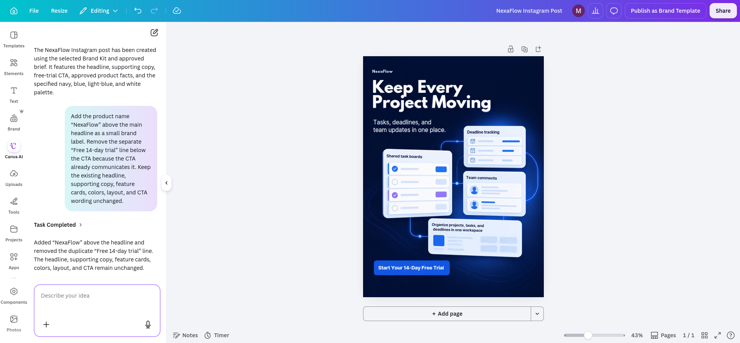Click Publish as Brand Template
This screenshot has height=343, width=740.
666,11
